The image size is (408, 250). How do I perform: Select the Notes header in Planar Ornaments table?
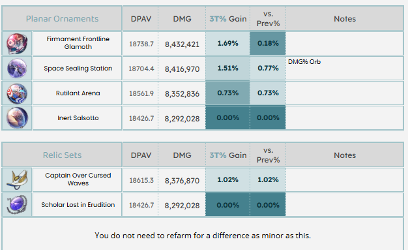(345, 19)
